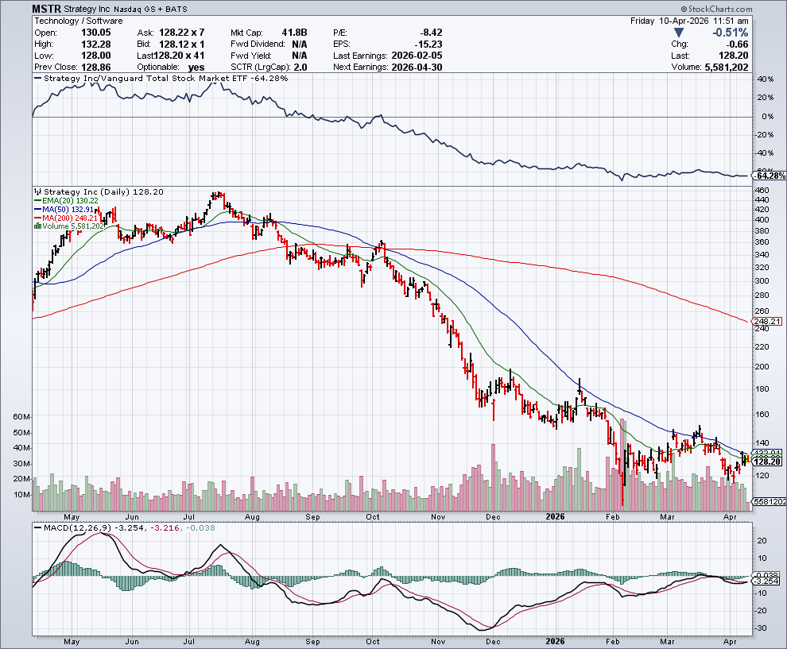Click the Nov month label on bottom axis
Image resolution: width=787 pixels, height=649 pixels.
438,639
